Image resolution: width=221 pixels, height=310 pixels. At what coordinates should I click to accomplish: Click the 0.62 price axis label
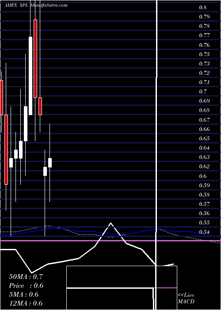point(204,167)
